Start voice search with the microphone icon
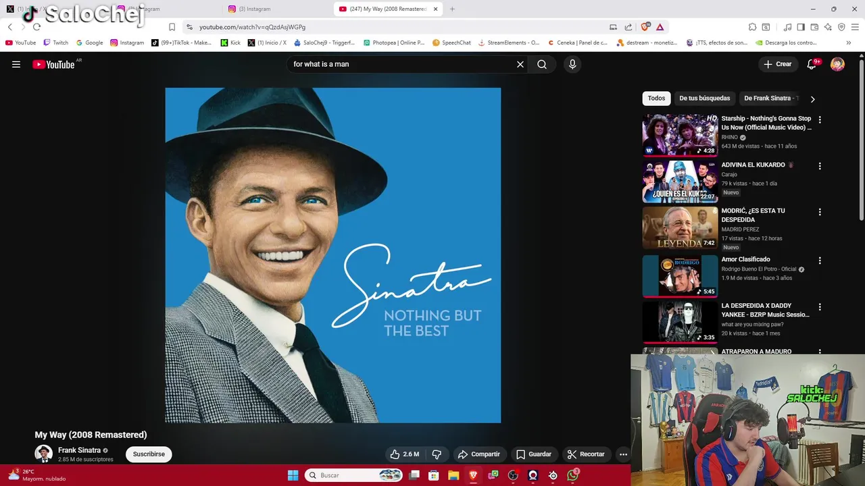 point(572,64)
